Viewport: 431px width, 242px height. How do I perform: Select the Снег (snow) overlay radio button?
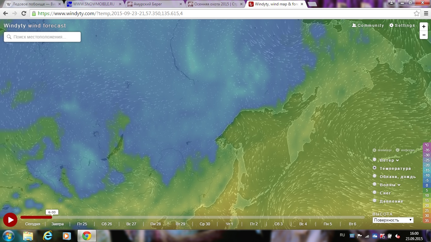375,193
